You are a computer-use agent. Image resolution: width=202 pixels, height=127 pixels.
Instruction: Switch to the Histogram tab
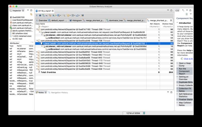click(76, 20)
